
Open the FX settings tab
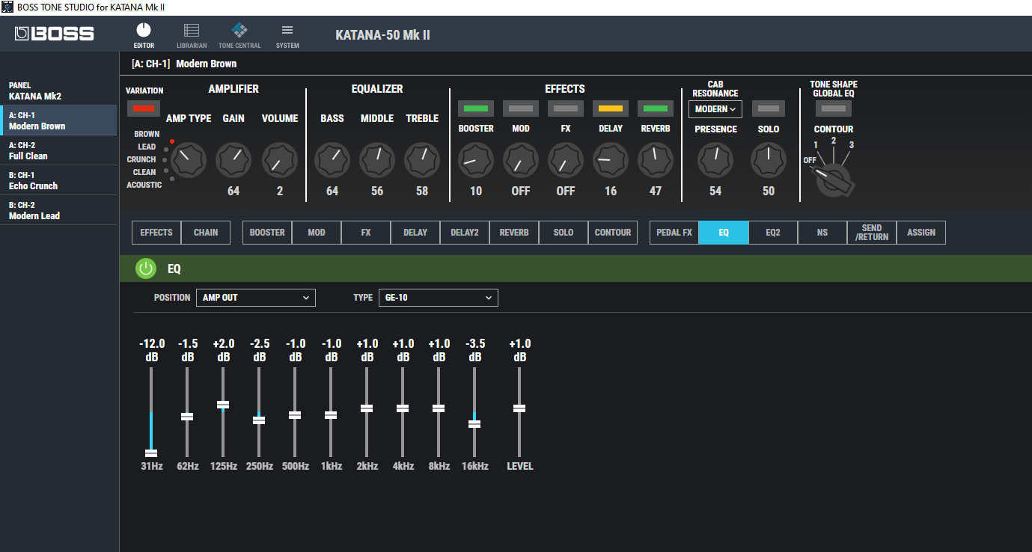click(366, 233)
